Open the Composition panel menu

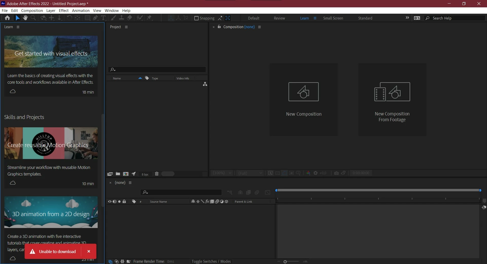[x=259, y=27]
